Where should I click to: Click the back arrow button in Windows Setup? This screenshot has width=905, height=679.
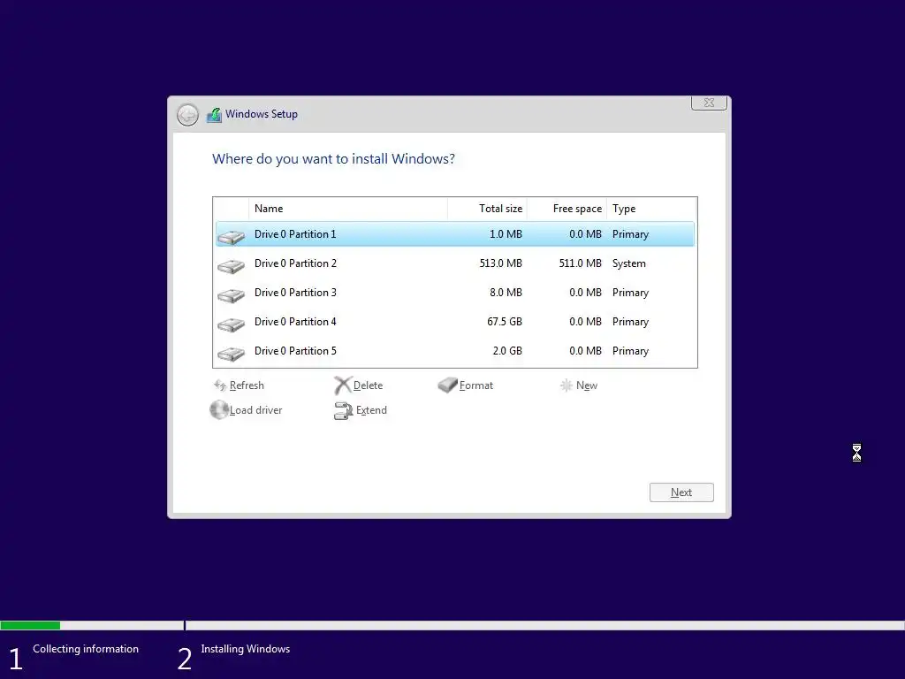pos(187,115)
